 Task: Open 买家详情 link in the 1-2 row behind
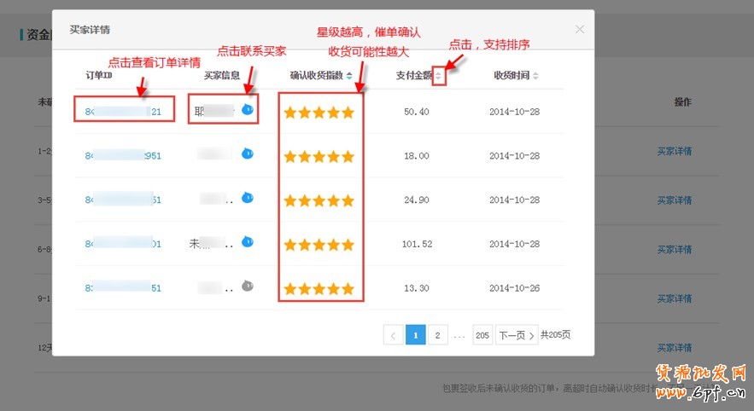[x=675, y=151]
